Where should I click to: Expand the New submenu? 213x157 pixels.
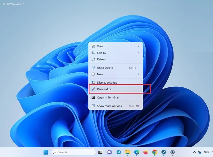tap(116, 74)
